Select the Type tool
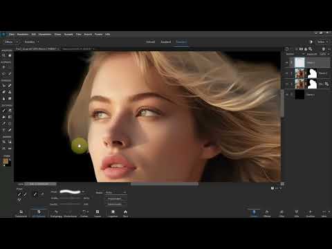 [3, 130]
